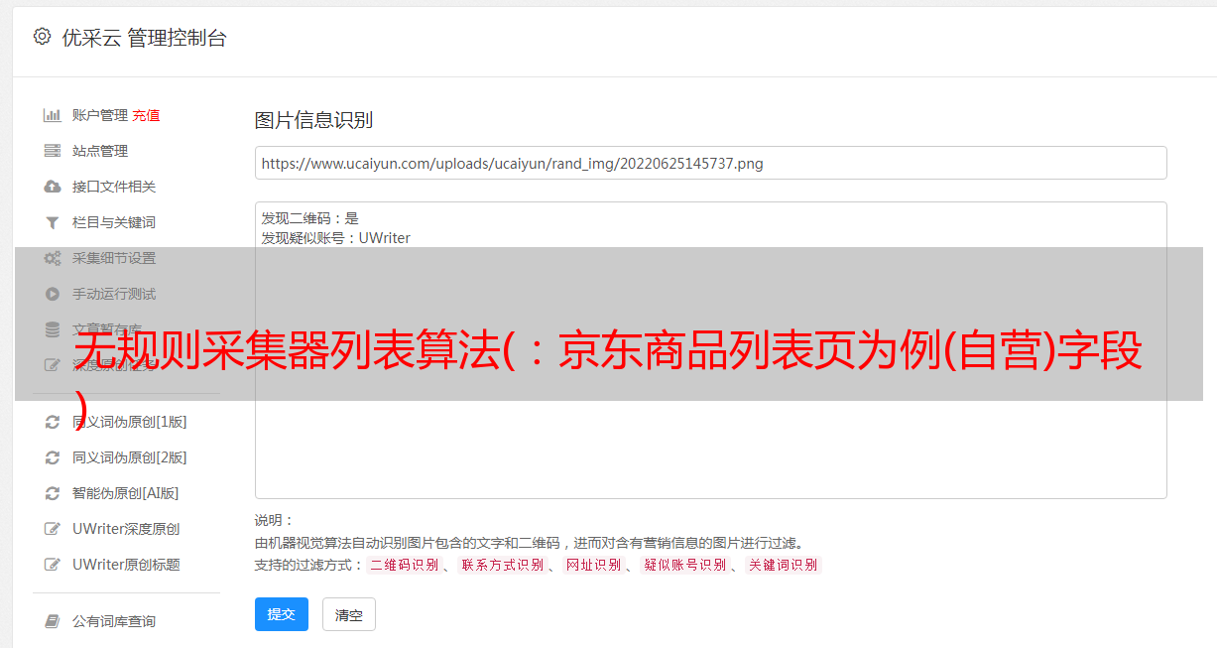Click the result line 发现二维码：是
This screenshot has width=1217, height=648.
pyautogui.click(x=310, y=218)
